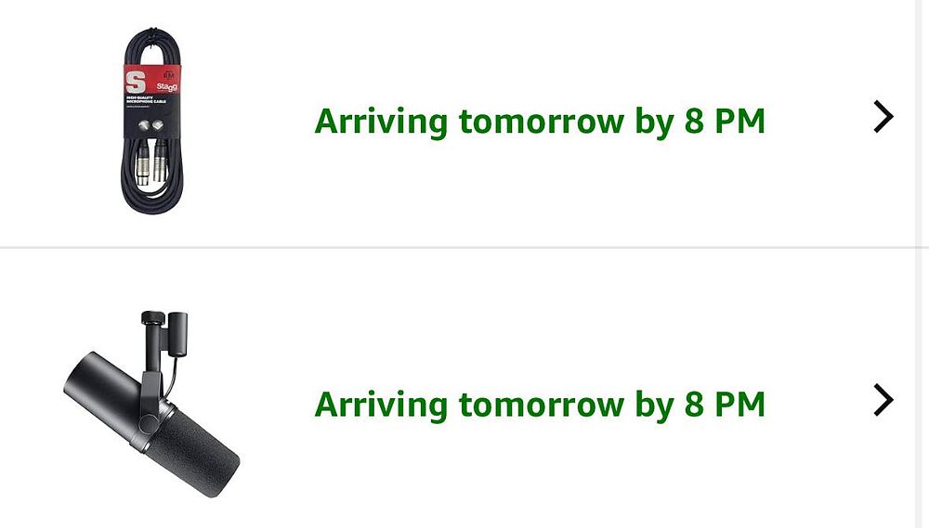
Task: Select the word "Arriving" in the cable row
Action: (x=380, y=122)
